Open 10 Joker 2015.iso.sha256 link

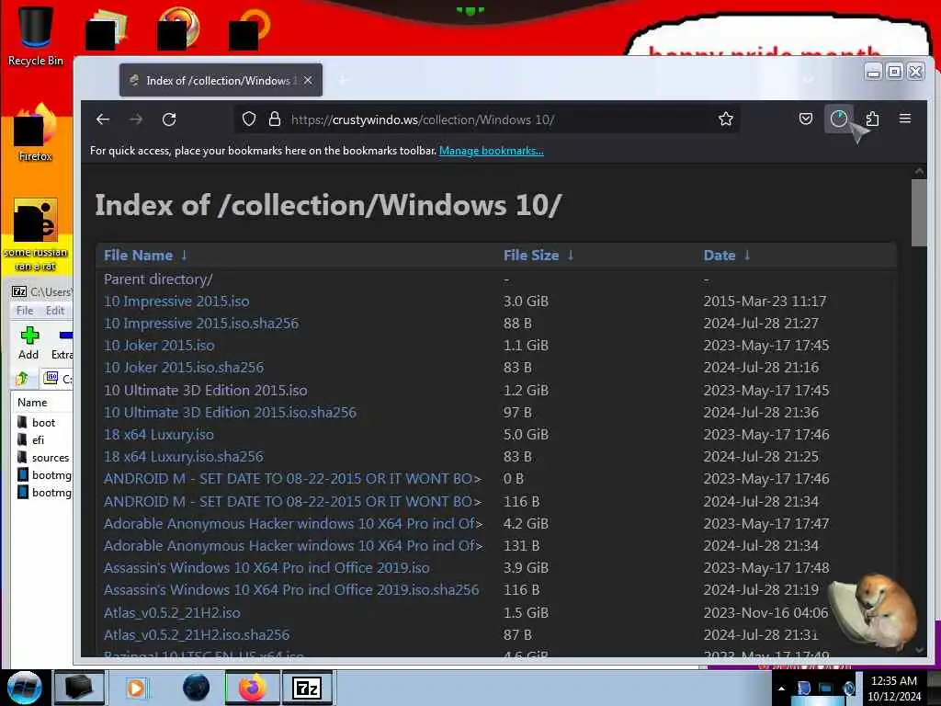point(184,368)
